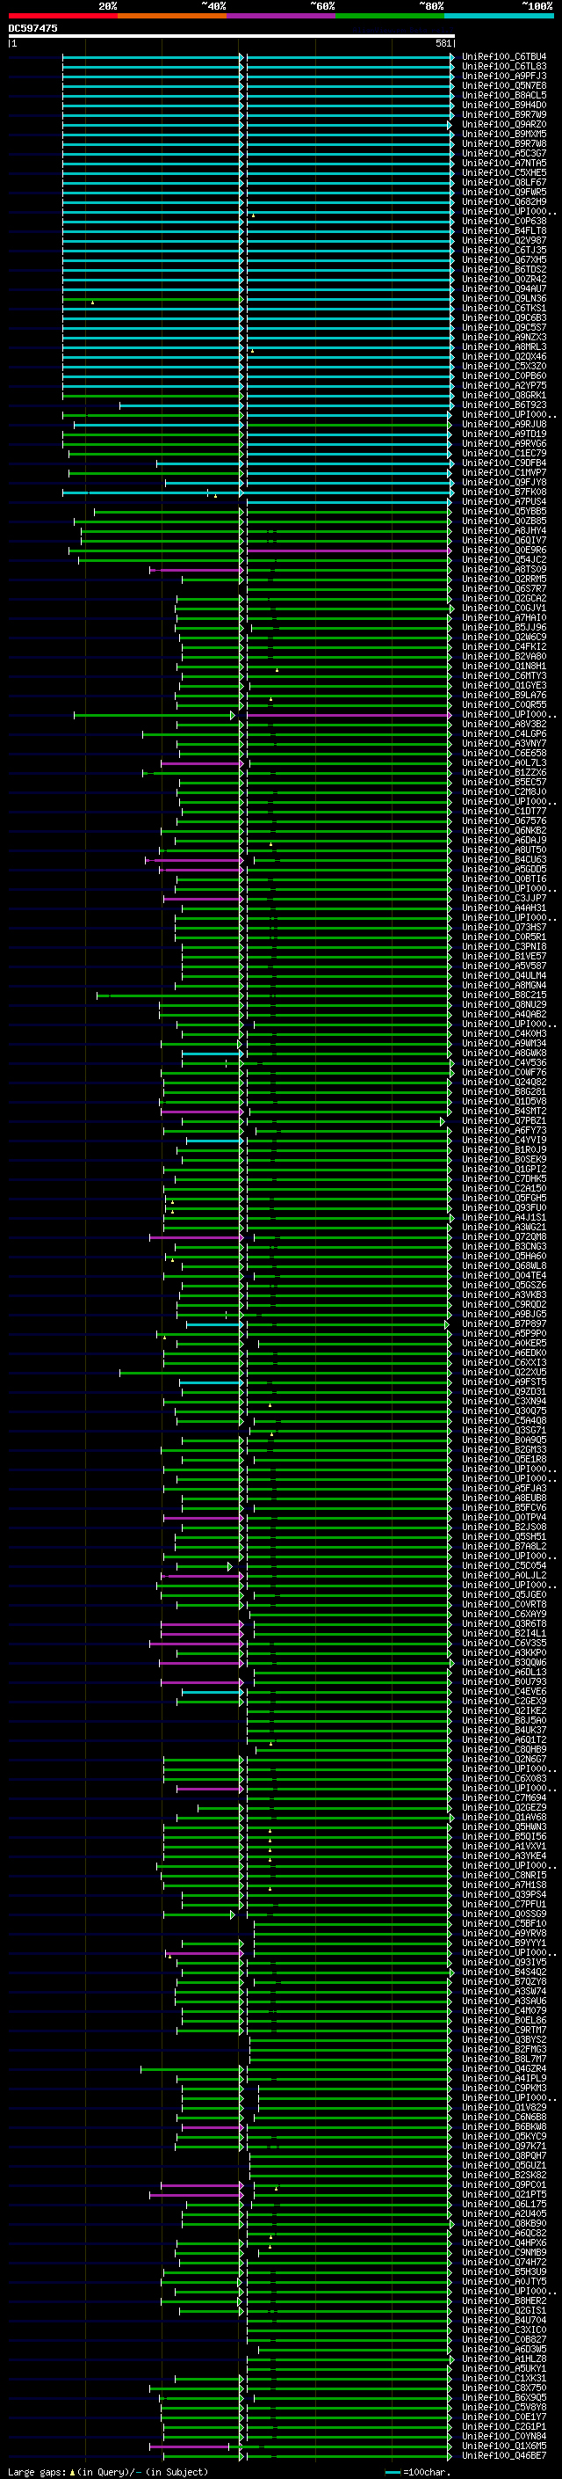Image resolution: width=562 pixels, height=2479 pixels.
Task: Choose entry UniRef100_B6TDS2
Action: (x=503, y=269)
